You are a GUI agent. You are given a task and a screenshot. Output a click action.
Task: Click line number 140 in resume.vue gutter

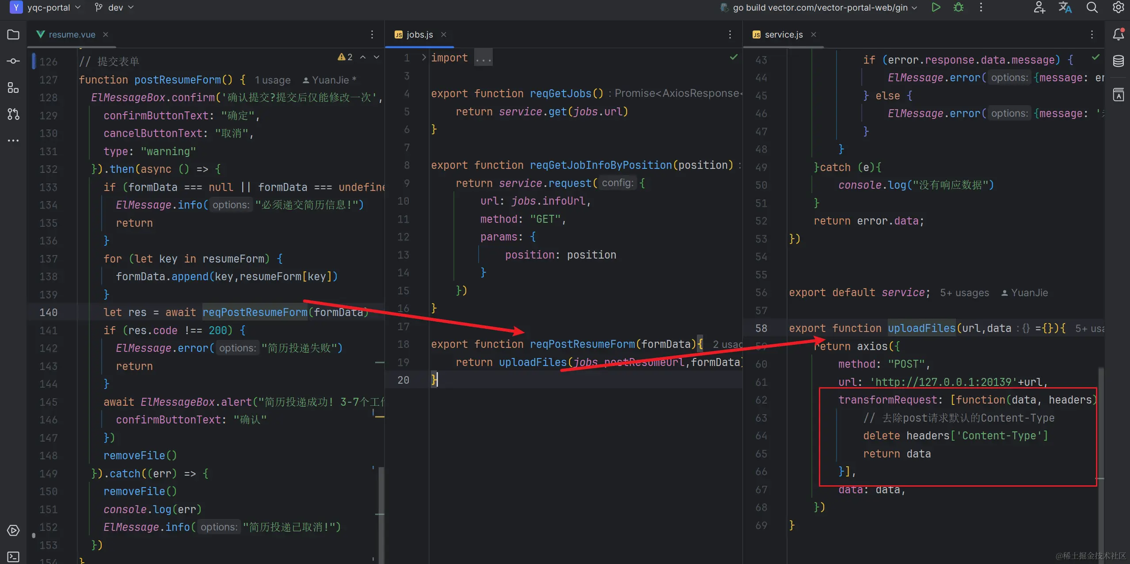tap(48, 312)
